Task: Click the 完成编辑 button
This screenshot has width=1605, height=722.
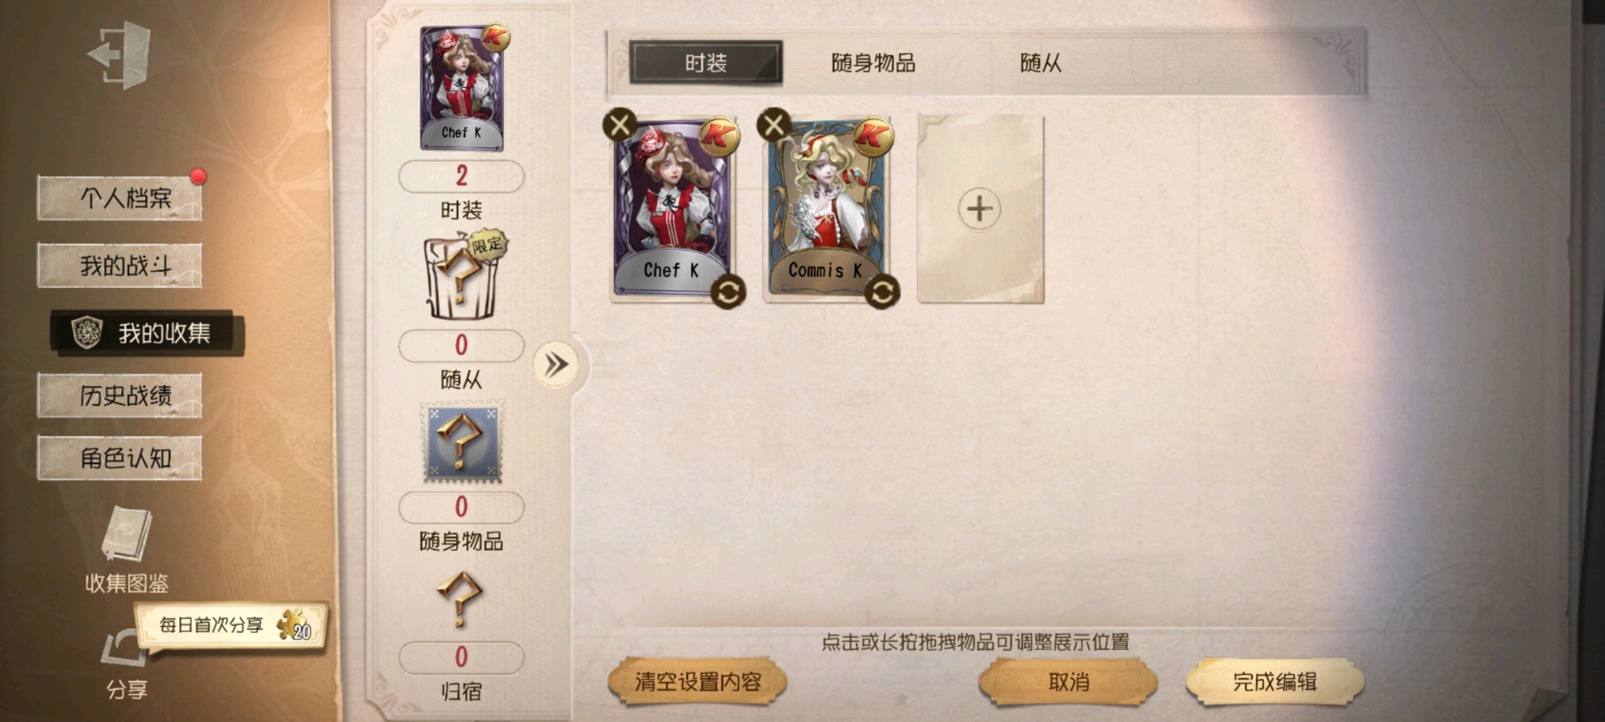Action: click(1275, 682)
